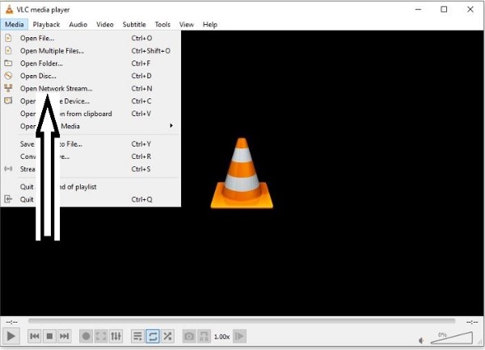This screenshot has width=485, height=350.
Task: Click the 1.00x playback speed label
Action: [x=221, y=336]
